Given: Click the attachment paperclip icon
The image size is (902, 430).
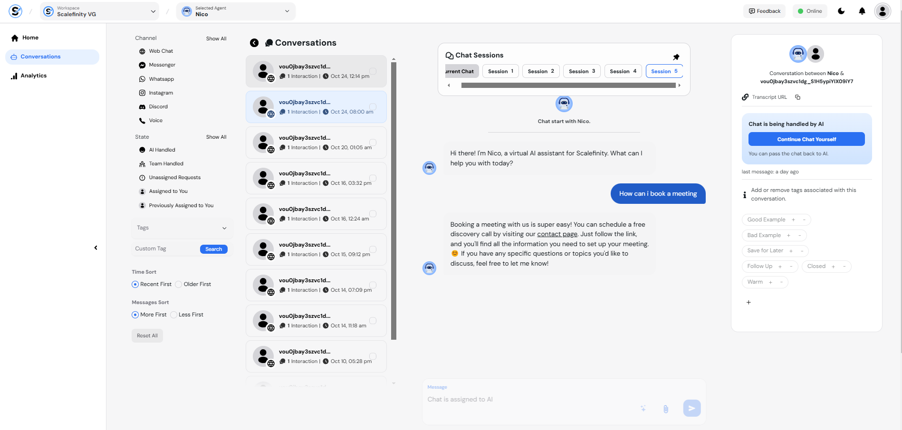Looking at the screenshot, I should point(665,409).
